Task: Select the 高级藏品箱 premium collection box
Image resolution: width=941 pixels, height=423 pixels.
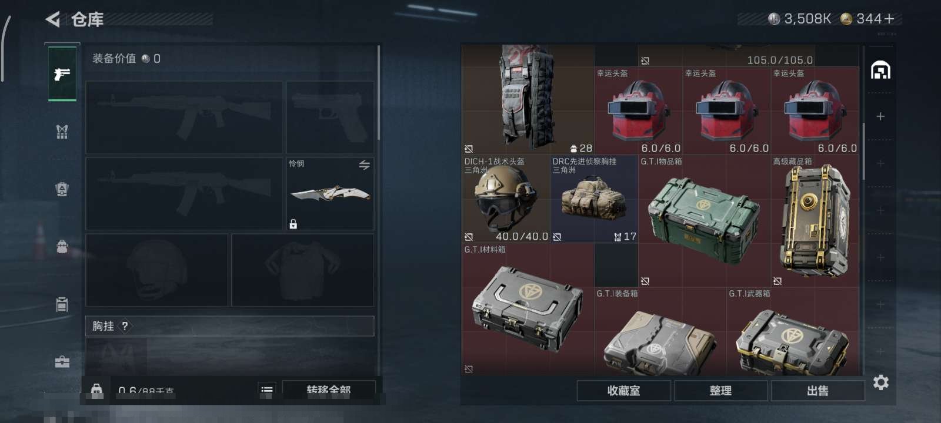Action: (815, 221)
